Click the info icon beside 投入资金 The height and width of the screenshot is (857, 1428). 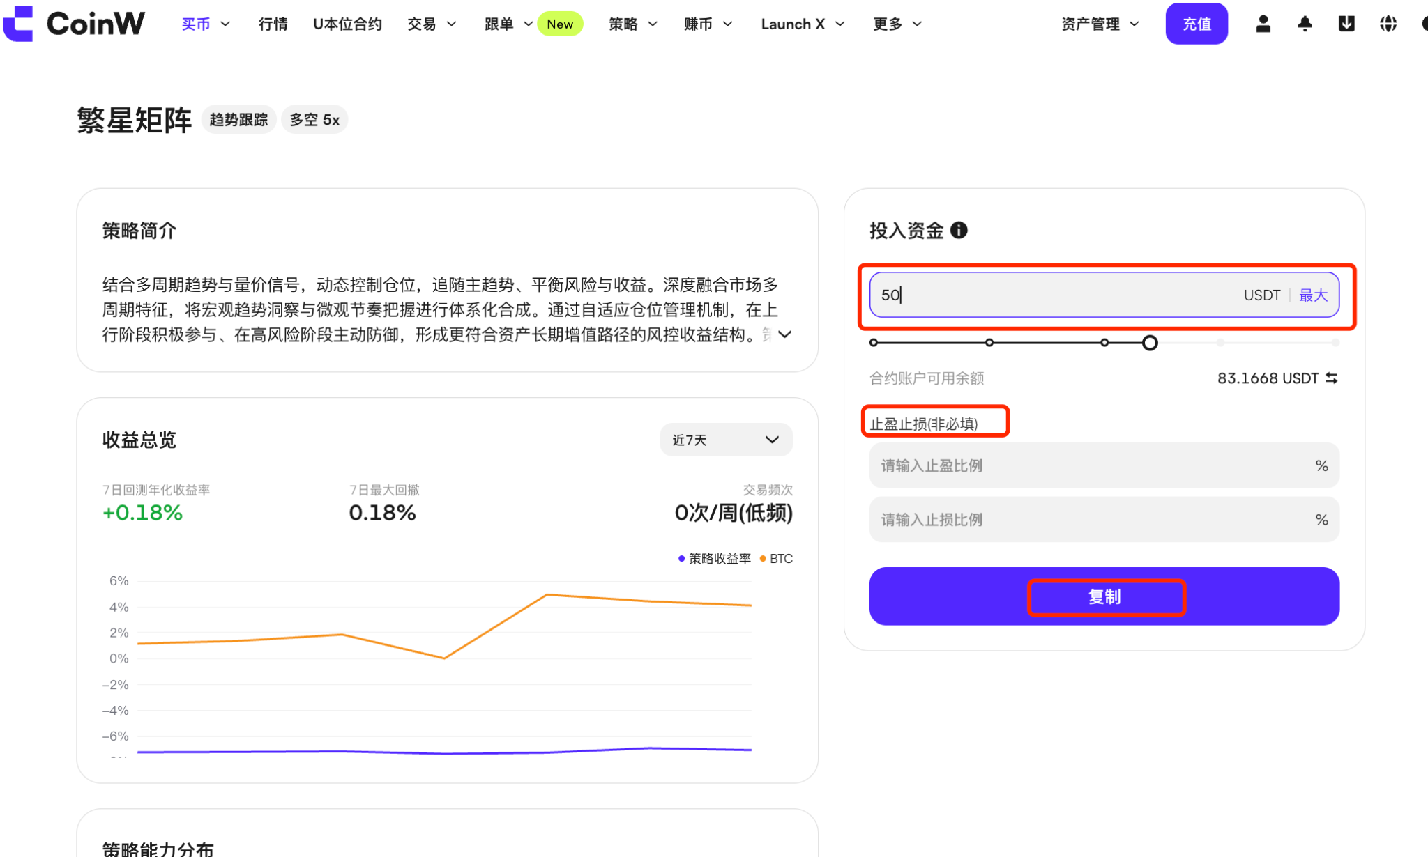959,230
